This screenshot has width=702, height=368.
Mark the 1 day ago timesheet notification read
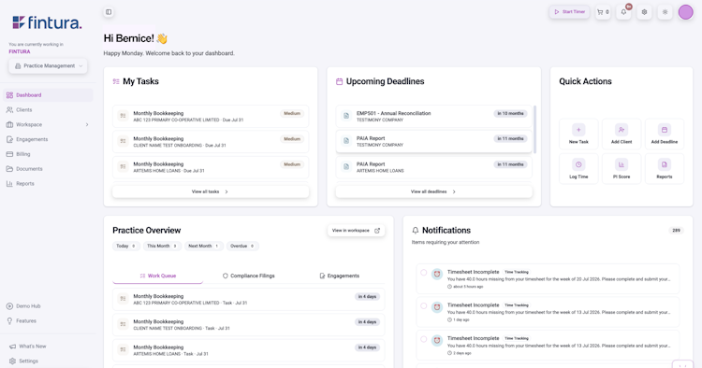423,306
